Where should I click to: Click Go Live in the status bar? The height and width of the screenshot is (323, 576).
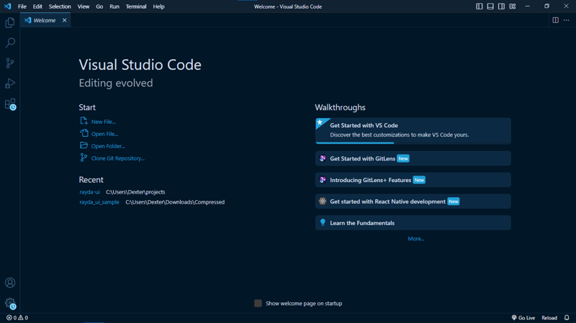pyautogui.click(x=523, y=317)
